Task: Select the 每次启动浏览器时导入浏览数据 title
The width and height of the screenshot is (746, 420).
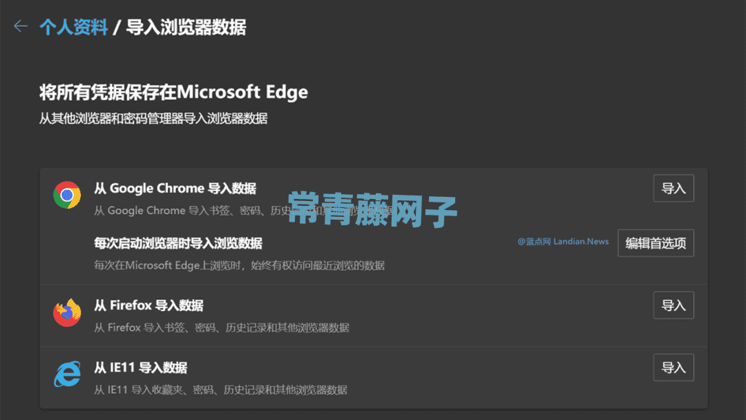Action: (x=178, y=244)
